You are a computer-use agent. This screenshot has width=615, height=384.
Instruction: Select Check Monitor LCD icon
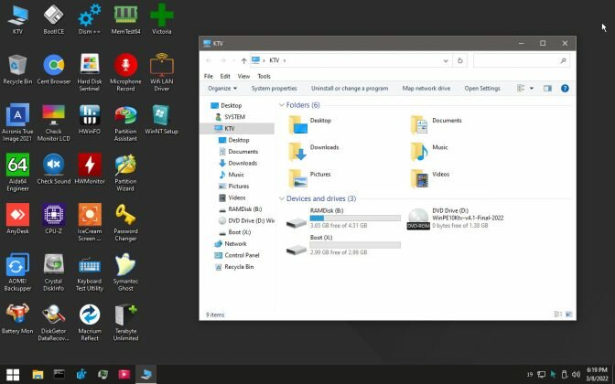pos(54,123)
